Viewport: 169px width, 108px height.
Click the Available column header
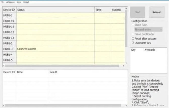coord(150,50)
